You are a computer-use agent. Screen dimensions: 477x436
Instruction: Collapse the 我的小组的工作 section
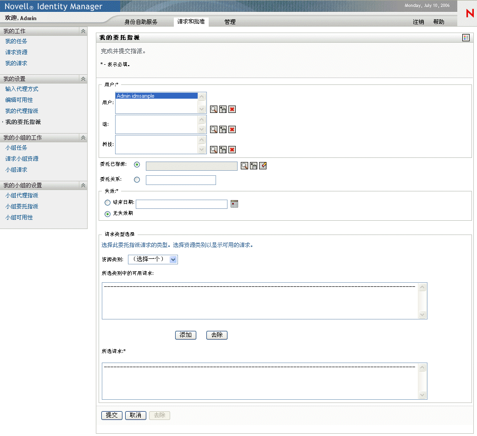pos(83,138)
